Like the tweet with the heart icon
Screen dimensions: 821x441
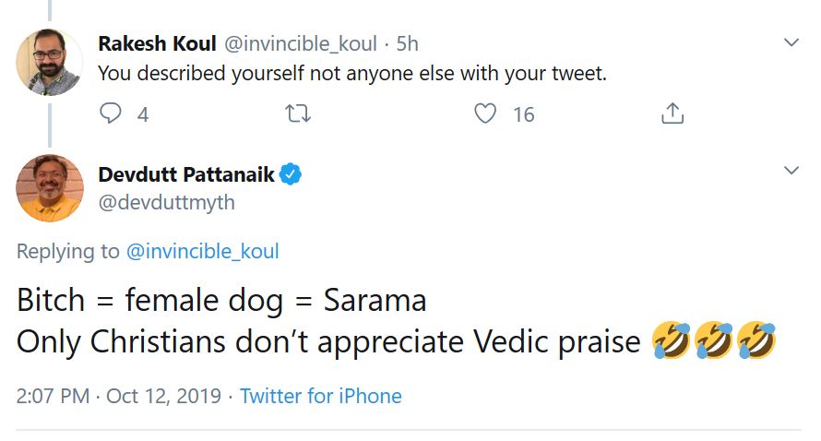tap(485, 114)
